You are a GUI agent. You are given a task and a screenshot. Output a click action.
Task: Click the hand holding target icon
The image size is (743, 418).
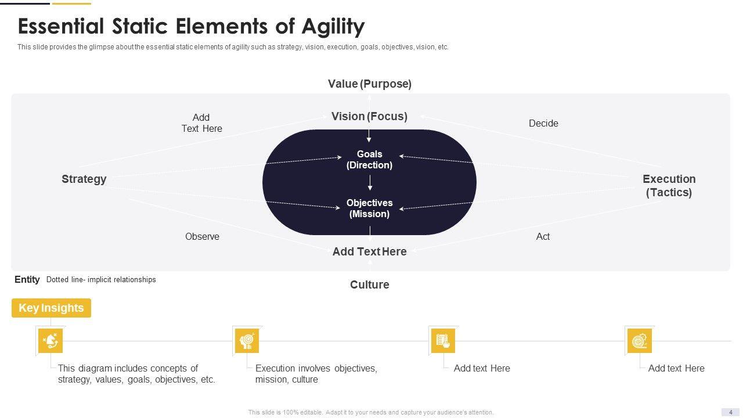247,341
